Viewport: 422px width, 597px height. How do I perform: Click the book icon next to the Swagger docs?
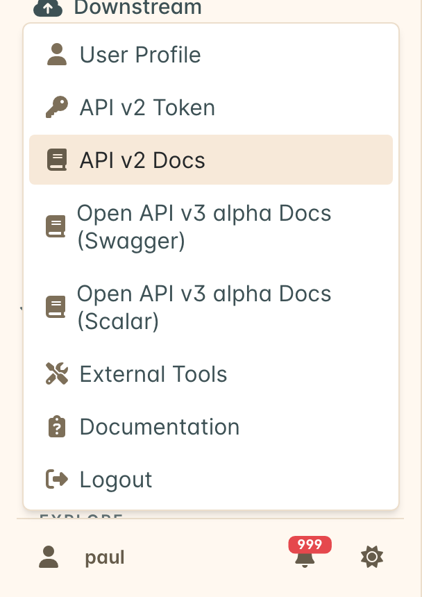point(56,226)
